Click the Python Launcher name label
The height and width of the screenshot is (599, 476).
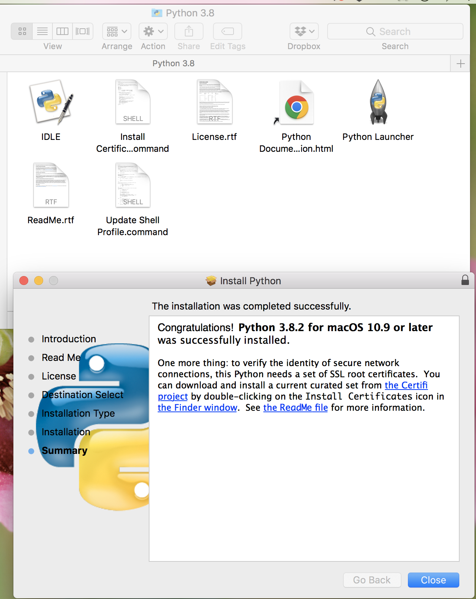pyautogui.click(x=378, y=137)
